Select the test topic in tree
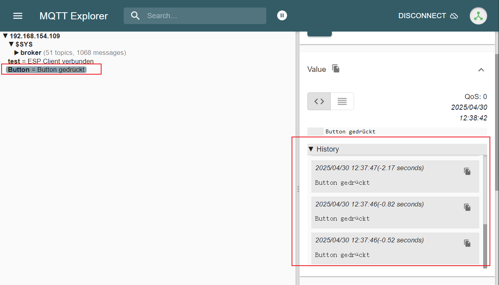 [14, 61]
